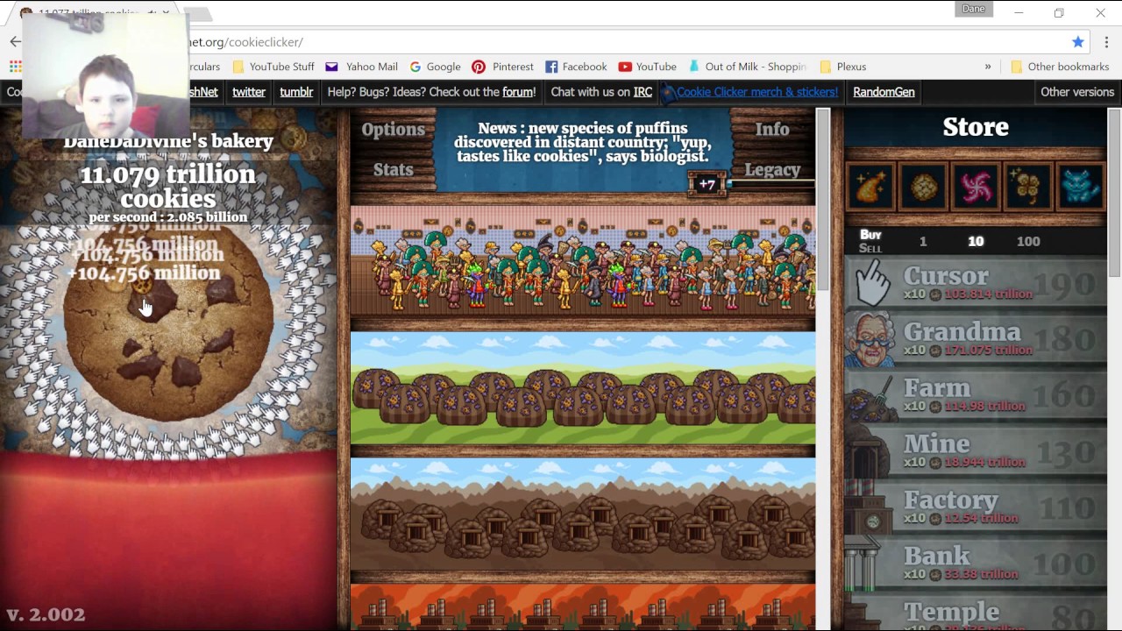Open the Legacy ascension menu
The height and width of the screenshot is (631, 1122).
[x=772, y=170]
